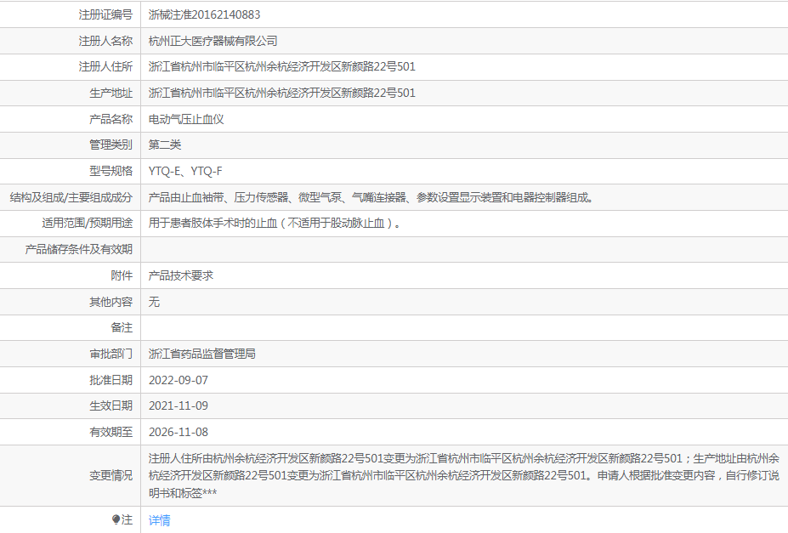Select company name 杭州正大医疗器械有限公司
The height and width of the screenshot is (533, 788).
click(213, 41)
